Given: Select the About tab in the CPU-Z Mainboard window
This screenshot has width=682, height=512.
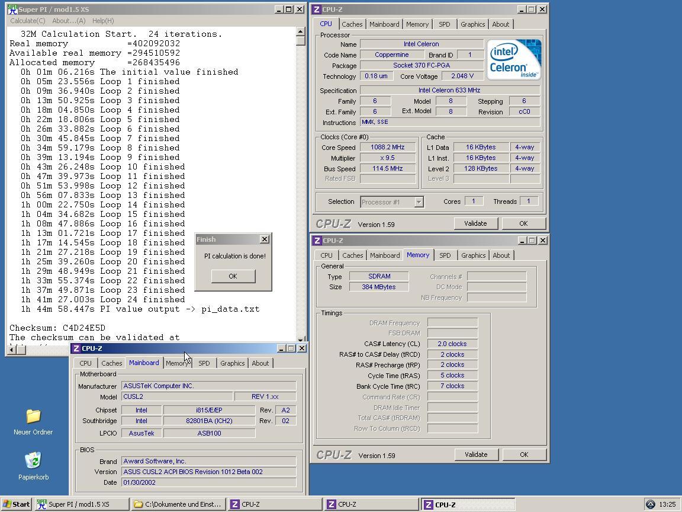Looking at the screenshot, I should (260, 363).
